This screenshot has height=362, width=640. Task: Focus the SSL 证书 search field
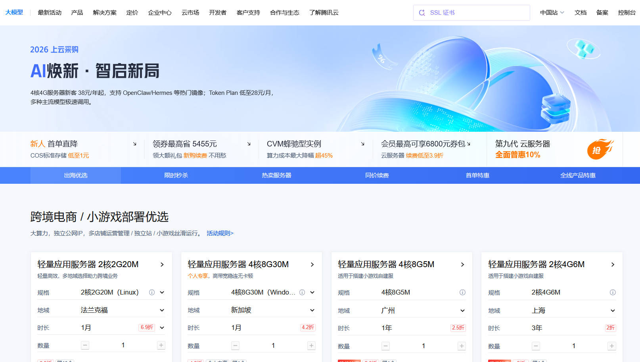click(x=471, y=13)
